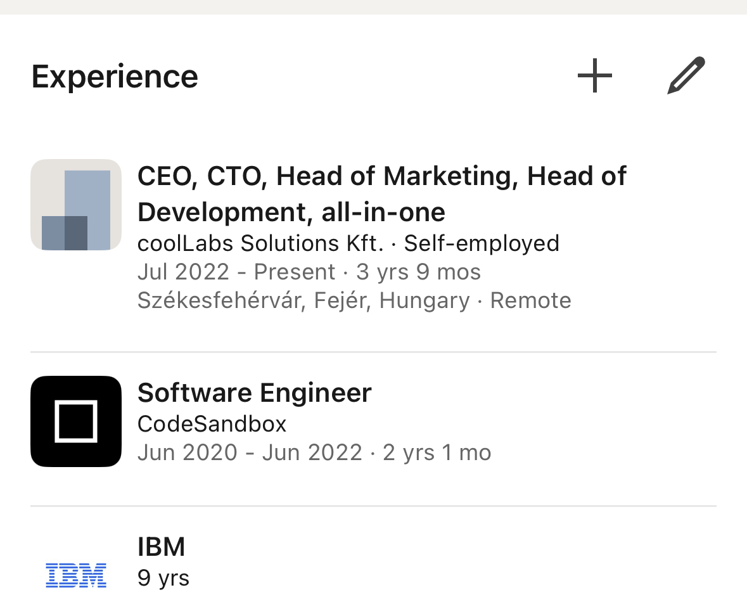This screenshot has height=616, width=747.
Task: Click the Self-employed employment type label
Action: (x=482, y=243)
